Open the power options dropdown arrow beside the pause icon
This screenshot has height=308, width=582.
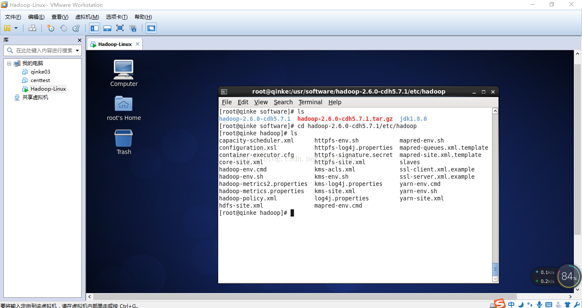pyautogui.click(x=16, y=28)
